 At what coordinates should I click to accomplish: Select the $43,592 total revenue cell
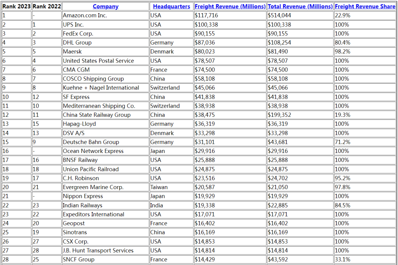[x=300, y=260]
